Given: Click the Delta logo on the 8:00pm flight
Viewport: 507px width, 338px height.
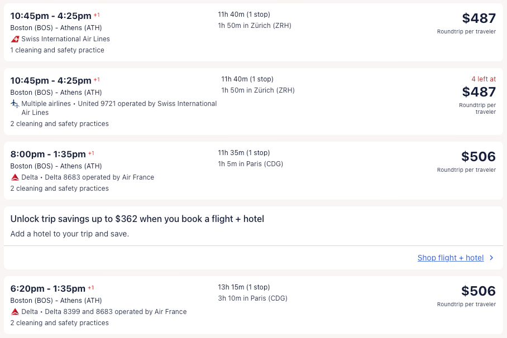Looking at the screenshot, I should [15, 177].
